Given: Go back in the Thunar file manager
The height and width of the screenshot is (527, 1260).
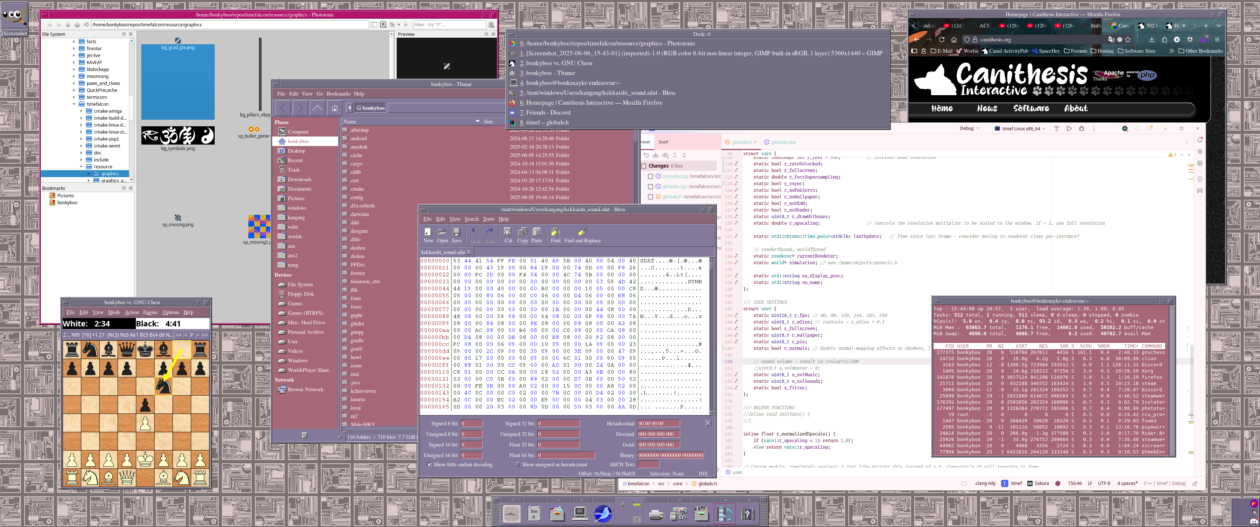Looking at the screenshot, I should tap(283, 108).
